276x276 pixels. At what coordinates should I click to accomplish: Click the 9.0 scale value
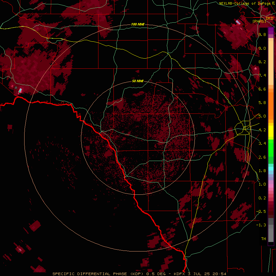tap(262, 48)
